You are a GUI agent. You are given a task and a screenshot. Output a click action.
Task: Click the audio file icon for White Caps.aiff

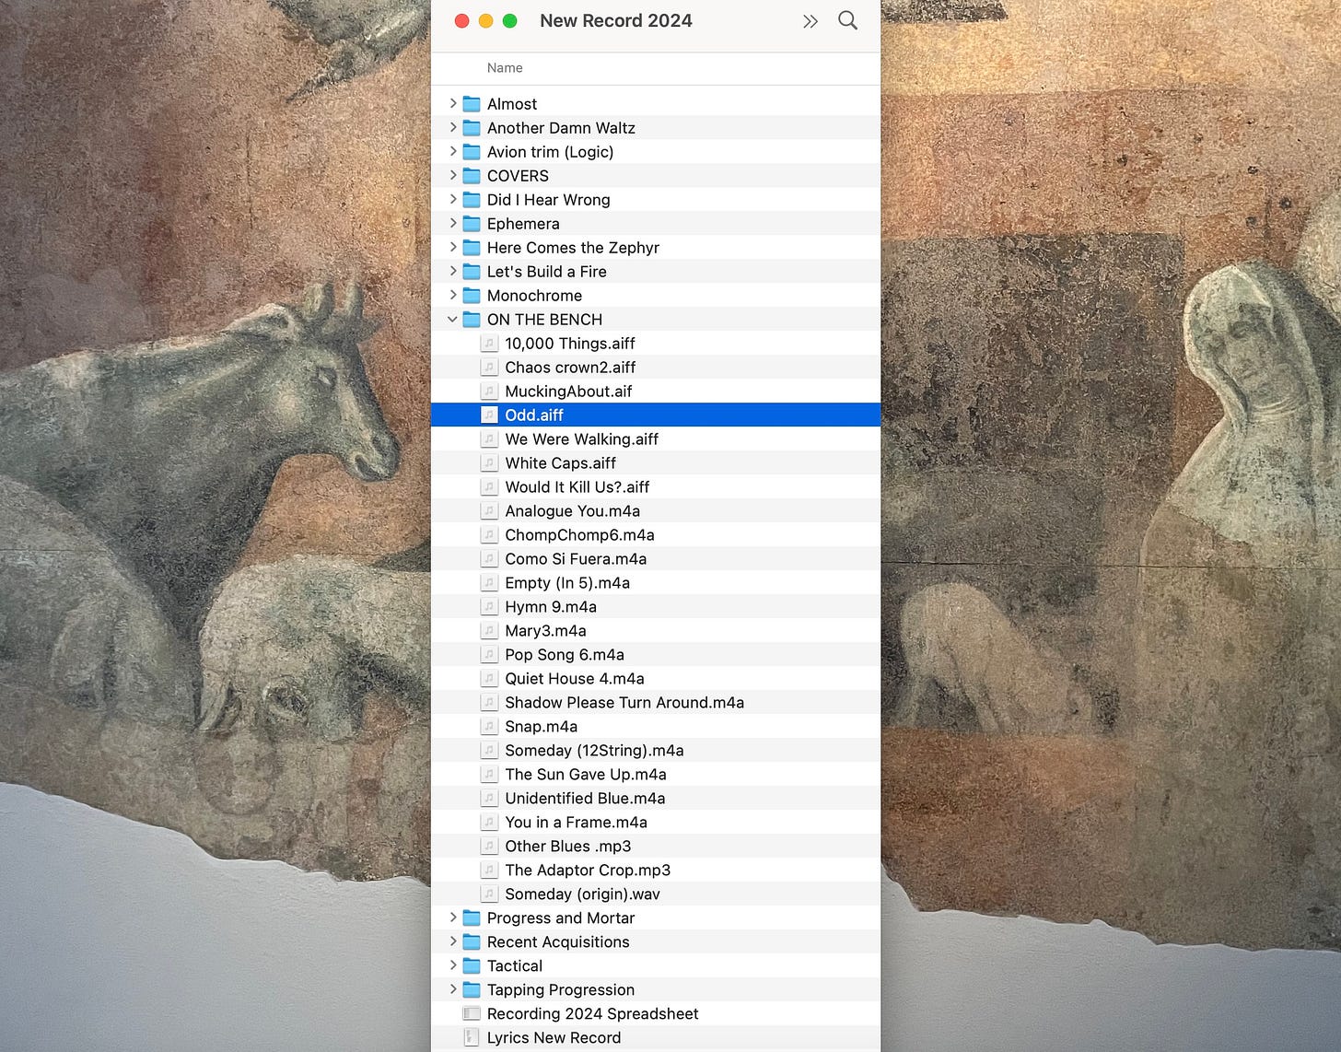490,463
